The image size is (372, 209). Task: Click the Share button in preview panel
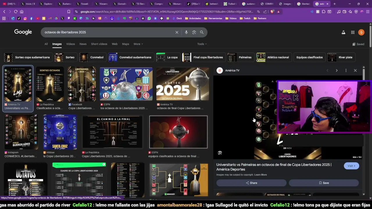click(x=251, y=183)
